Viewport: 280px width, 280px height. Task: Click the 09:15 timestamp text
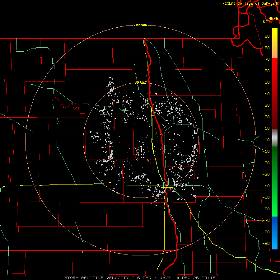click(208, 278)
